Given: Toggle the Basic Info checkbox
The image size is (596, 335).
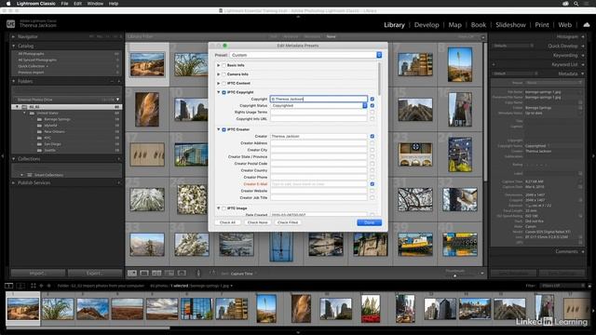Looking at the screenshot, I should point(223,65).
